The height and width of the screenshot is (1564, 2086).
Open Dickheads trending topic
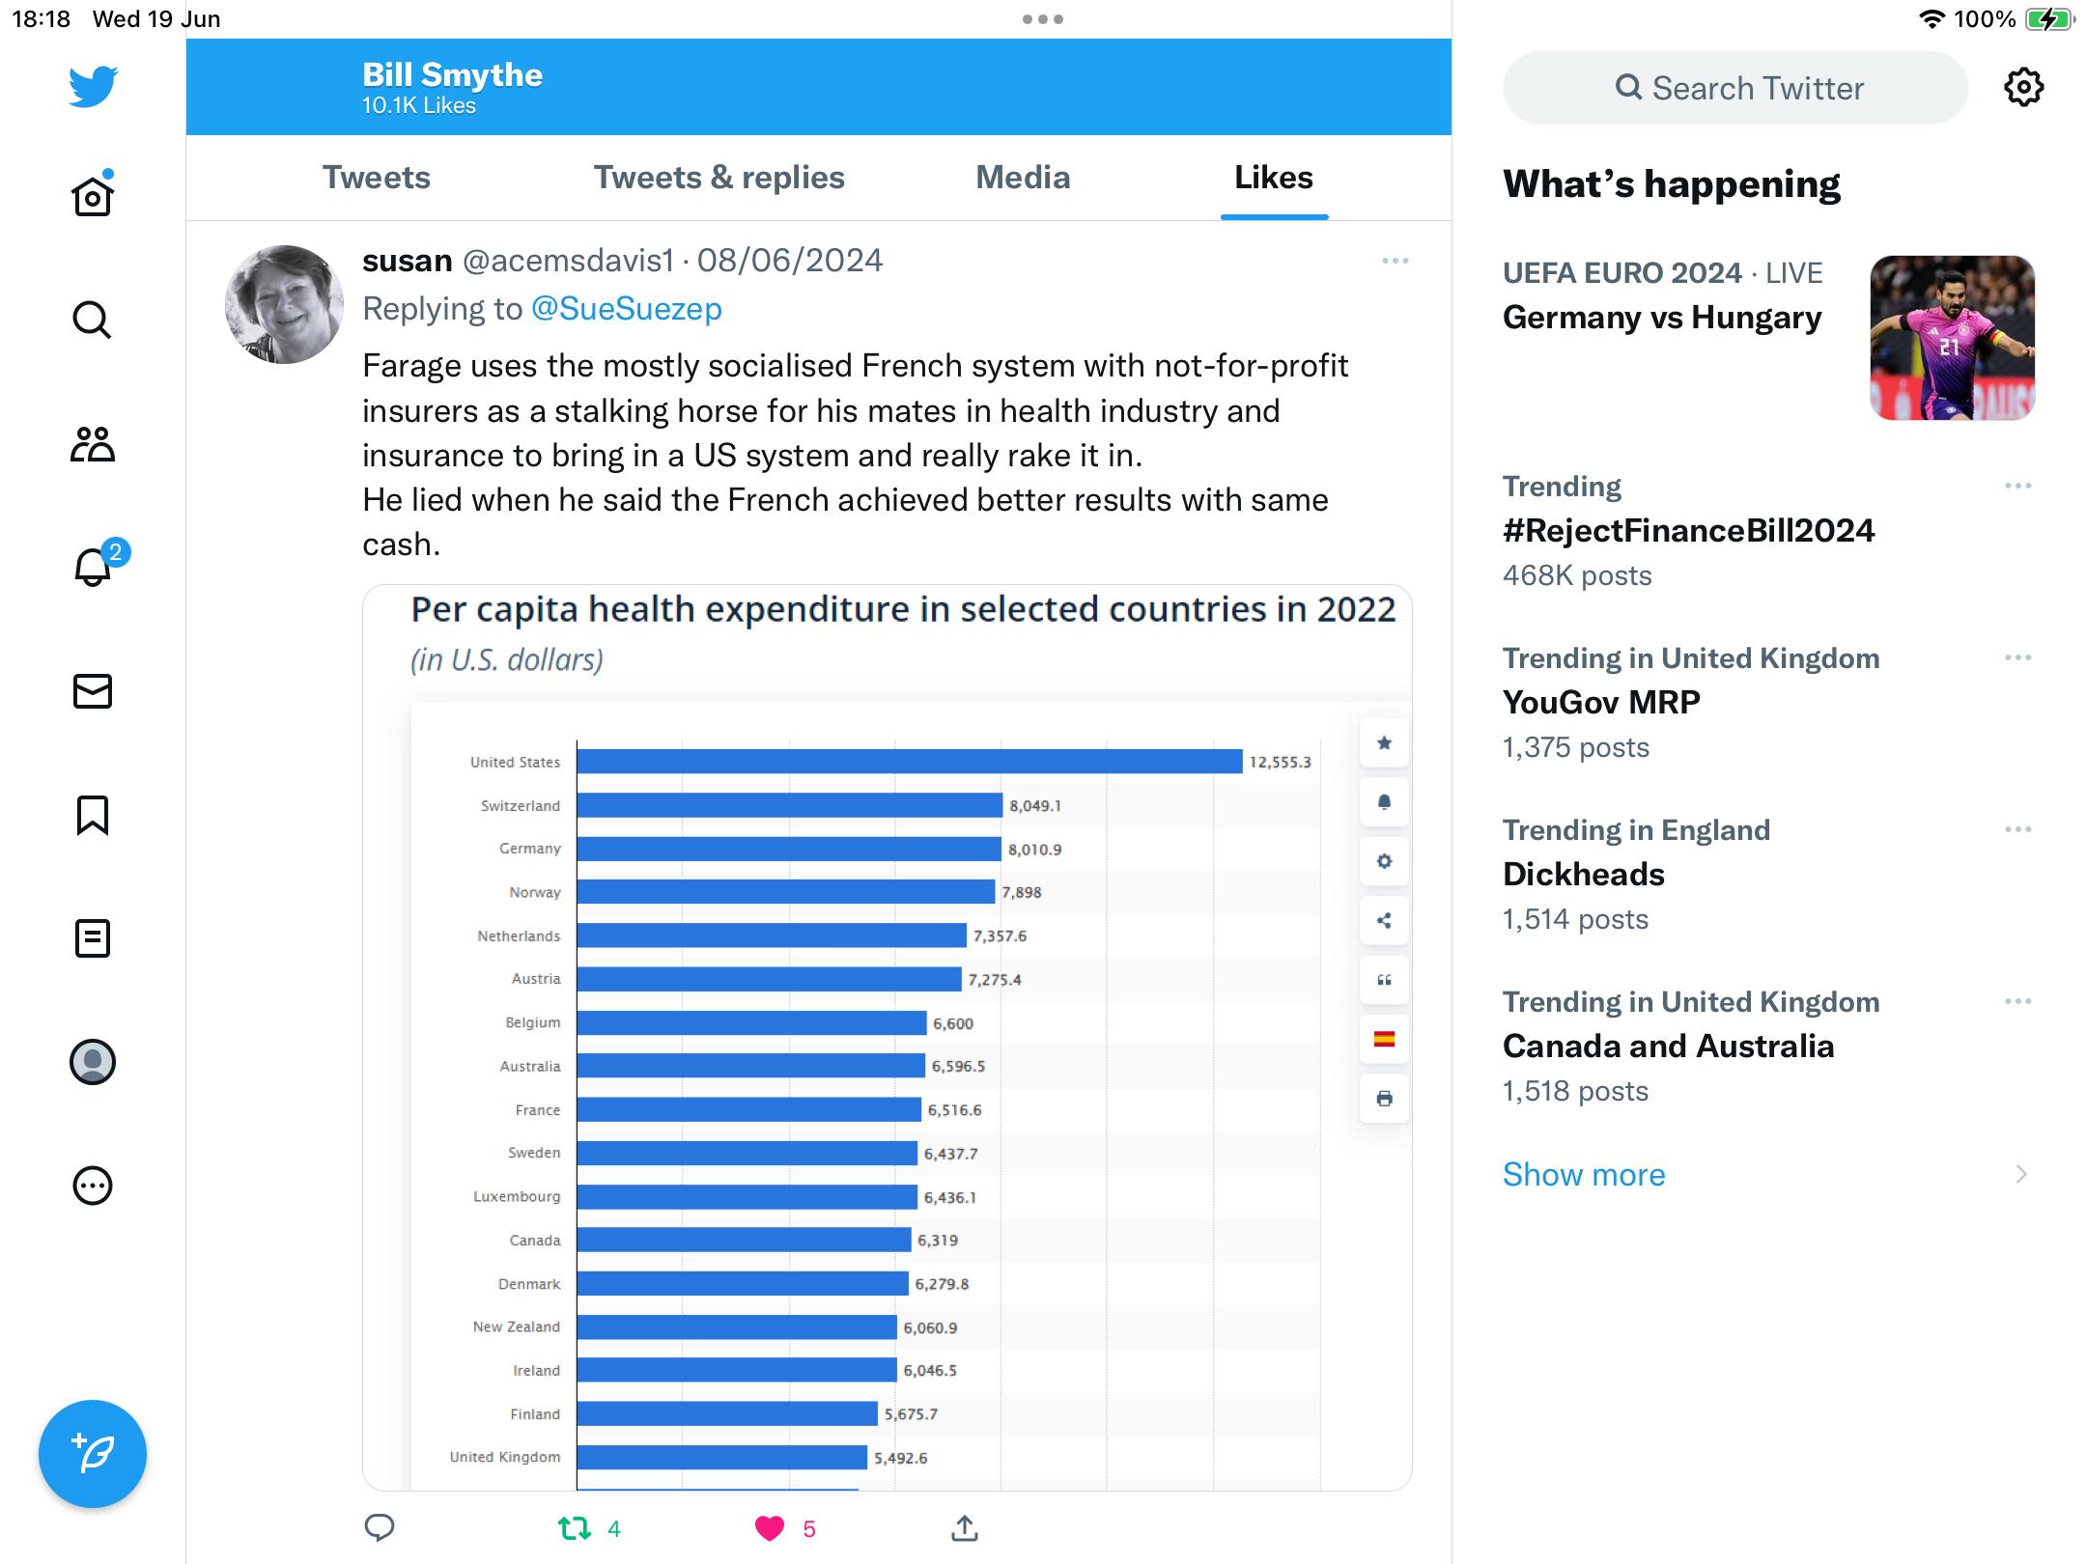pyautogui.click(x=1584, y=874)
